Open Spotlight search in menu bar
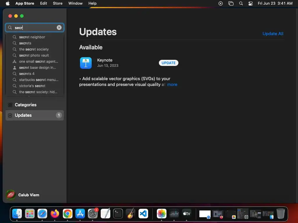Viewport: 298px width, 223px height. coord(241,3)
